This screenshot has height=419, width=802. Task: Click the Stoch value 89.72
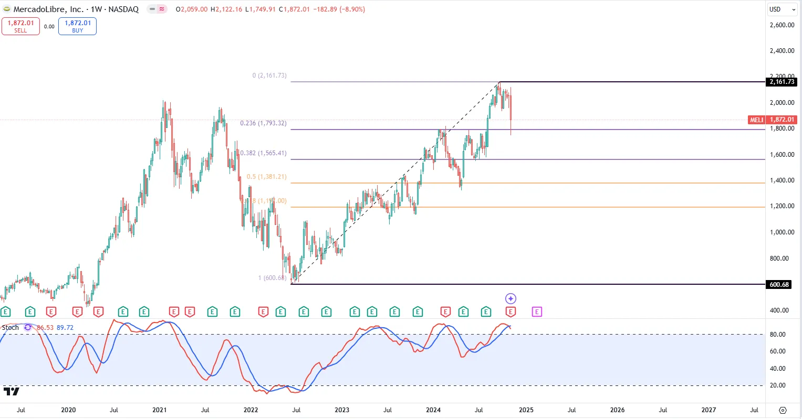(x=65, y=327)
